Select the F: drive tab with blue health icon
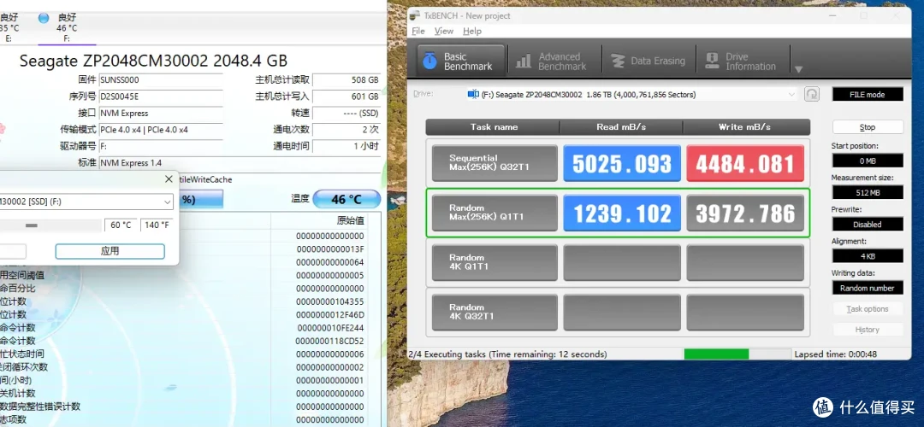This screenshot has width=924, height=427. (x=67, y=27)
